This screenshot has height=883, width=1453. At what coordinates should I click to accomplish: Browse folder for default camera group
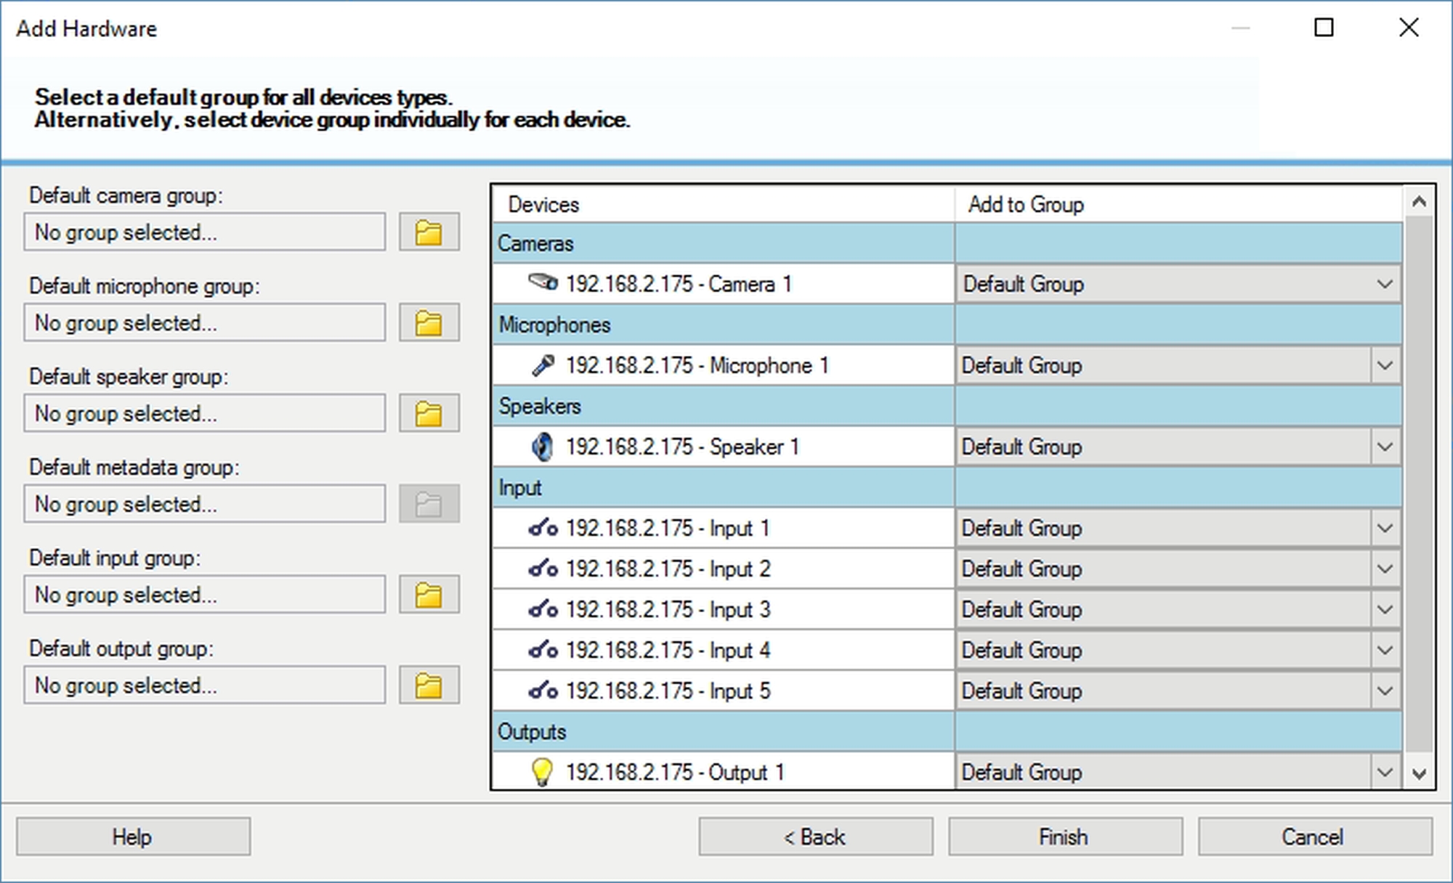(429, 232)
